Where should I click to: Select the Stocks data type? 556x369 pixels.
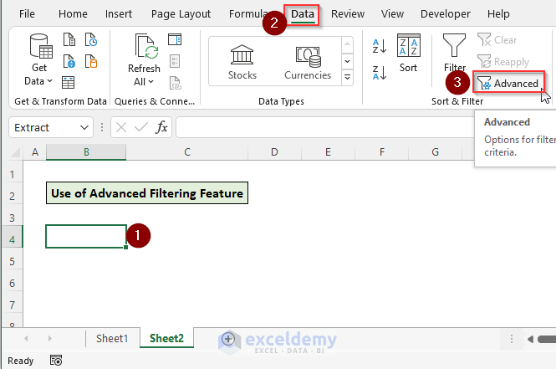(x=242, y=61)
